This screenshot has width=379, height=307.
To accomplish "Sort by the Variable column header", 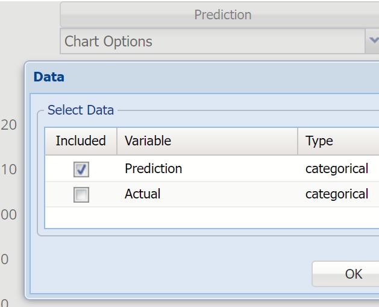I will (207, 141).
